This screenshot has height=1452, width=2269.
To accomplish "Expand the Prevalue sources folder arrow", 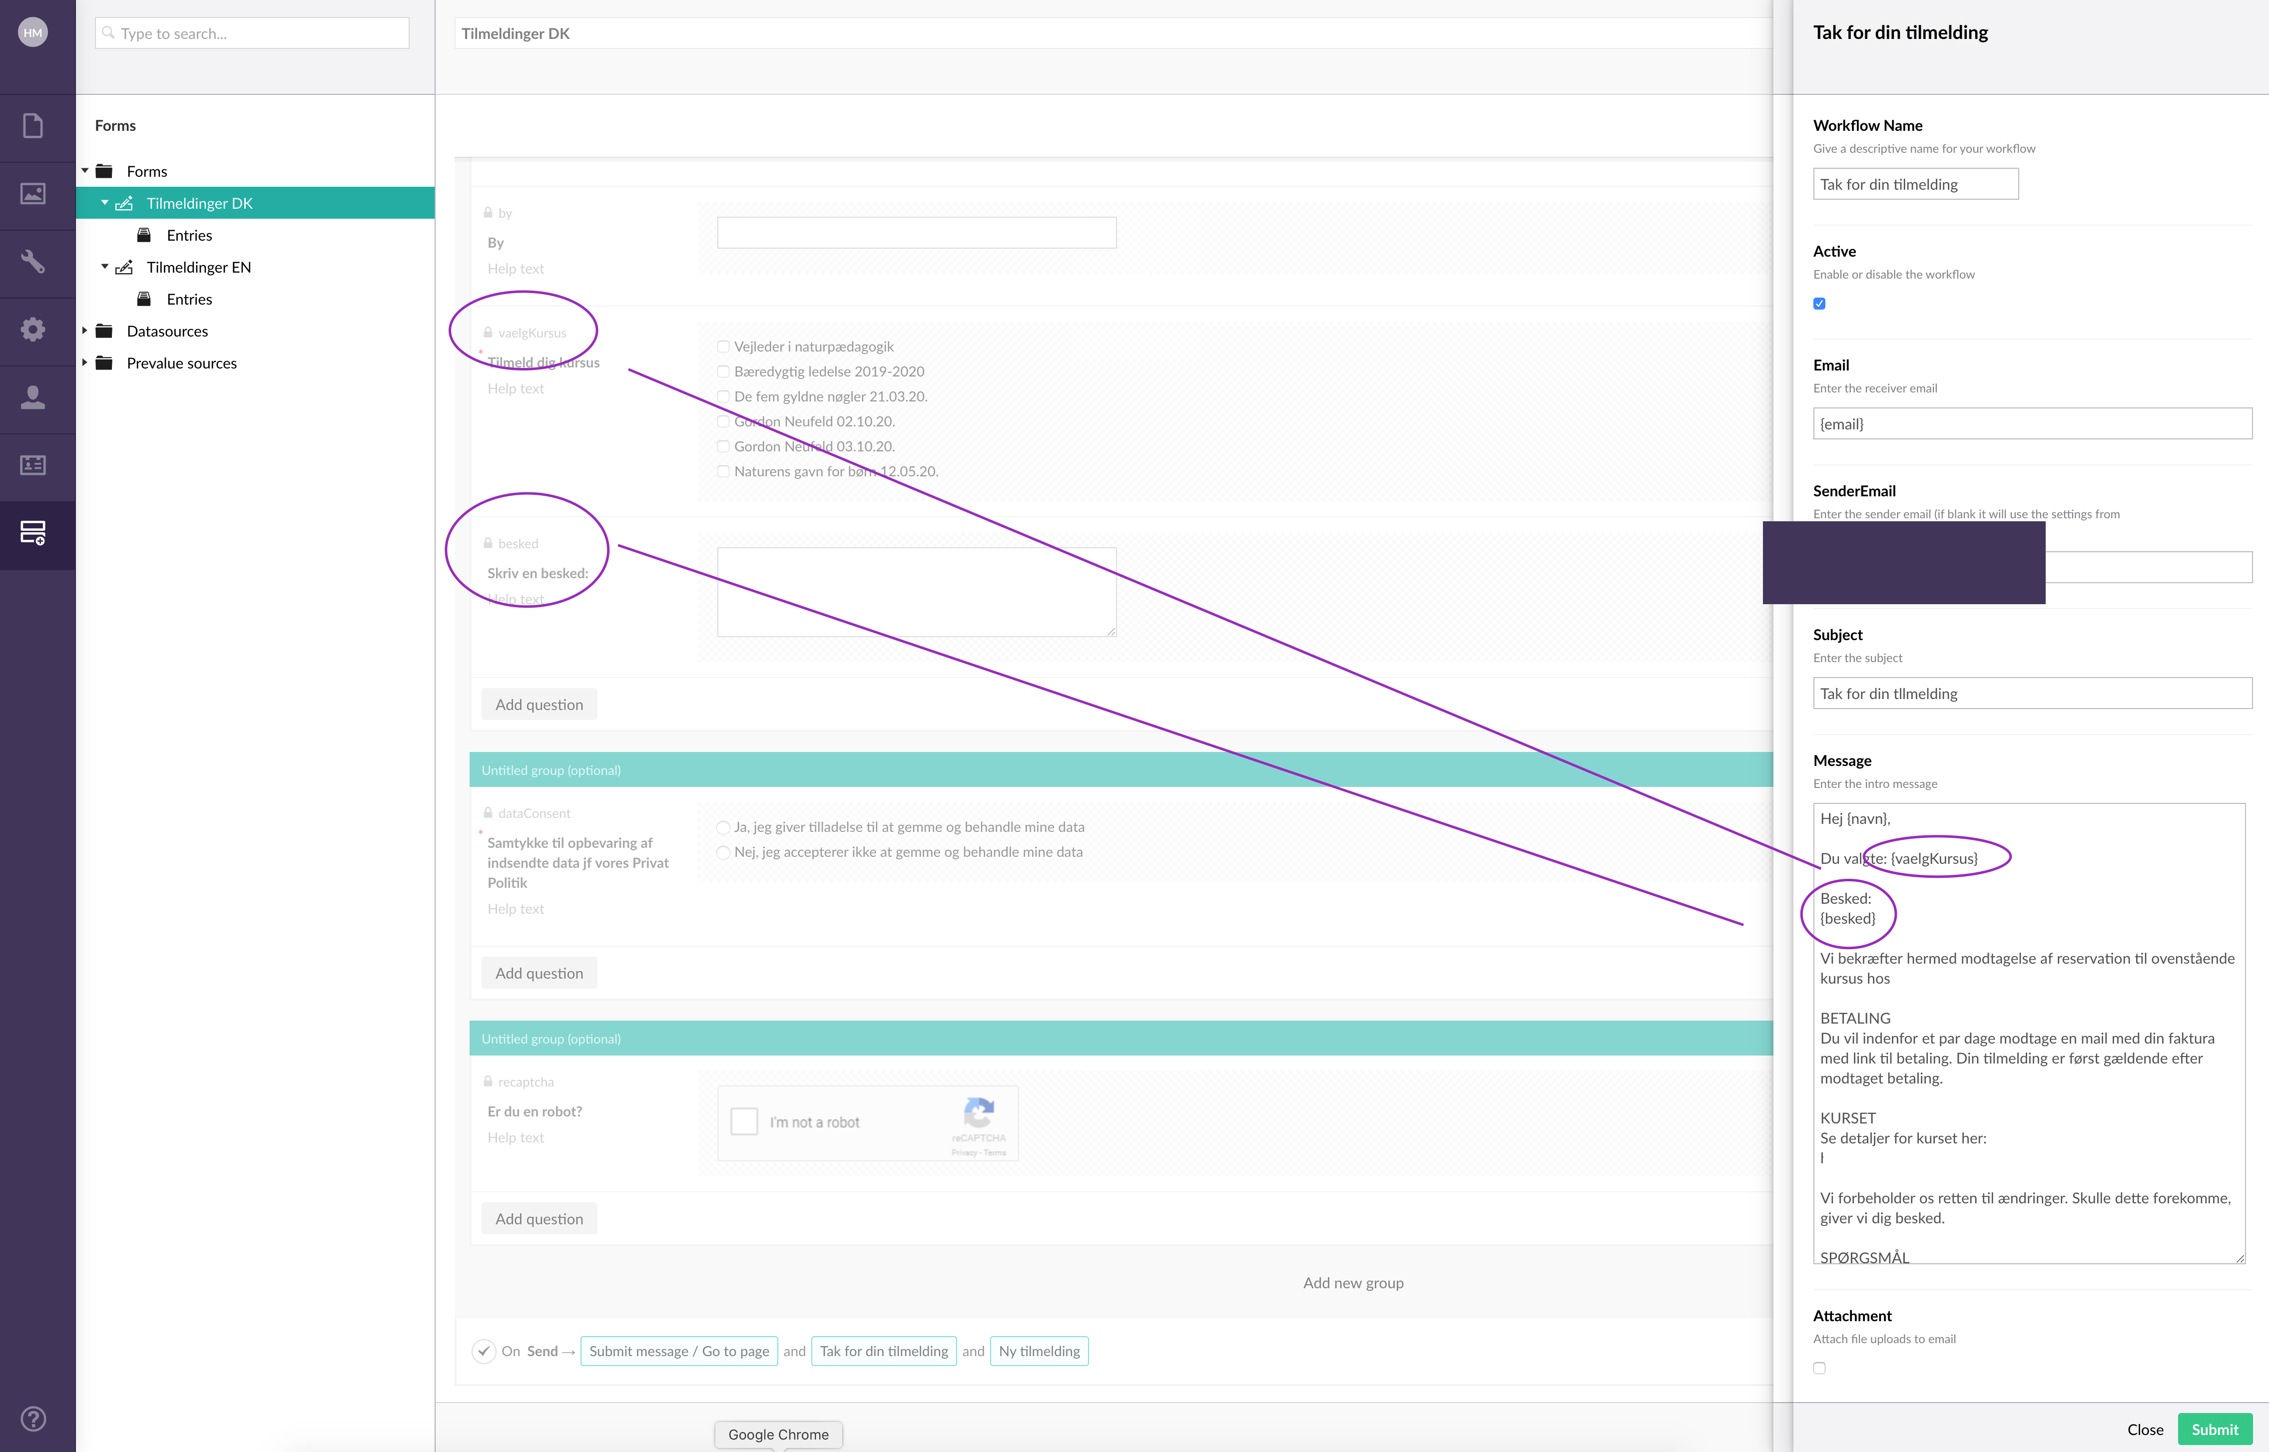I will click(x=85, y=363).
